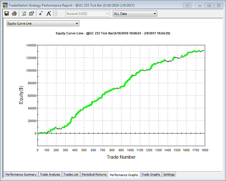
Task: Click the TradeStation title bar app icon
Action: 5,5
